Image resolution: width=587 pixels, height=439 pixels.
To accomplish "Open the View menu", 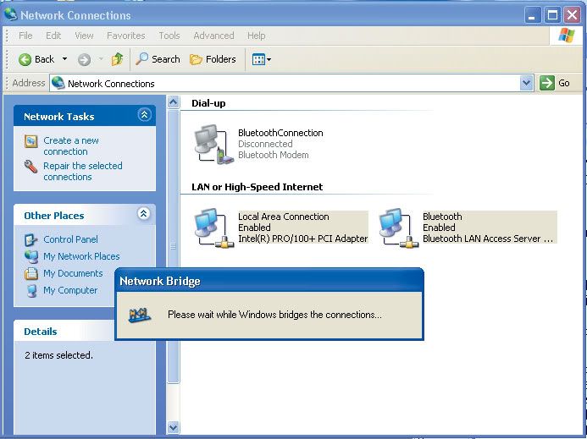I will 84,36.
